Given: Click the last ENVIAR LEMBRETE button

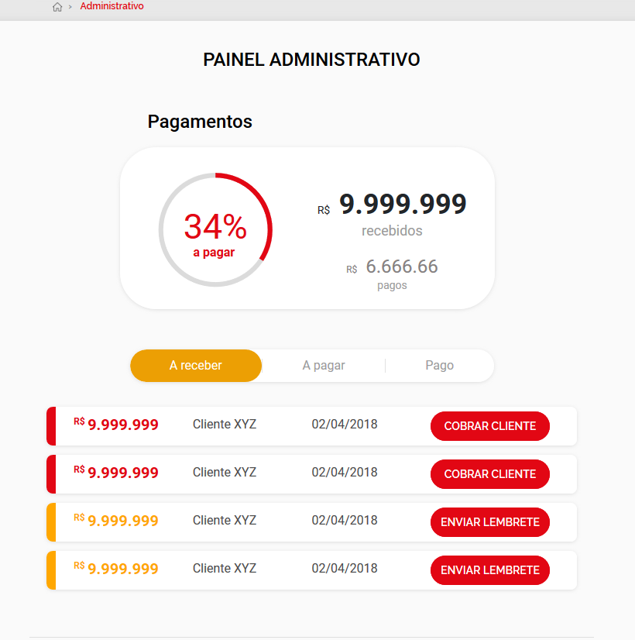Looking at the screenshot, I should (490, 569).
